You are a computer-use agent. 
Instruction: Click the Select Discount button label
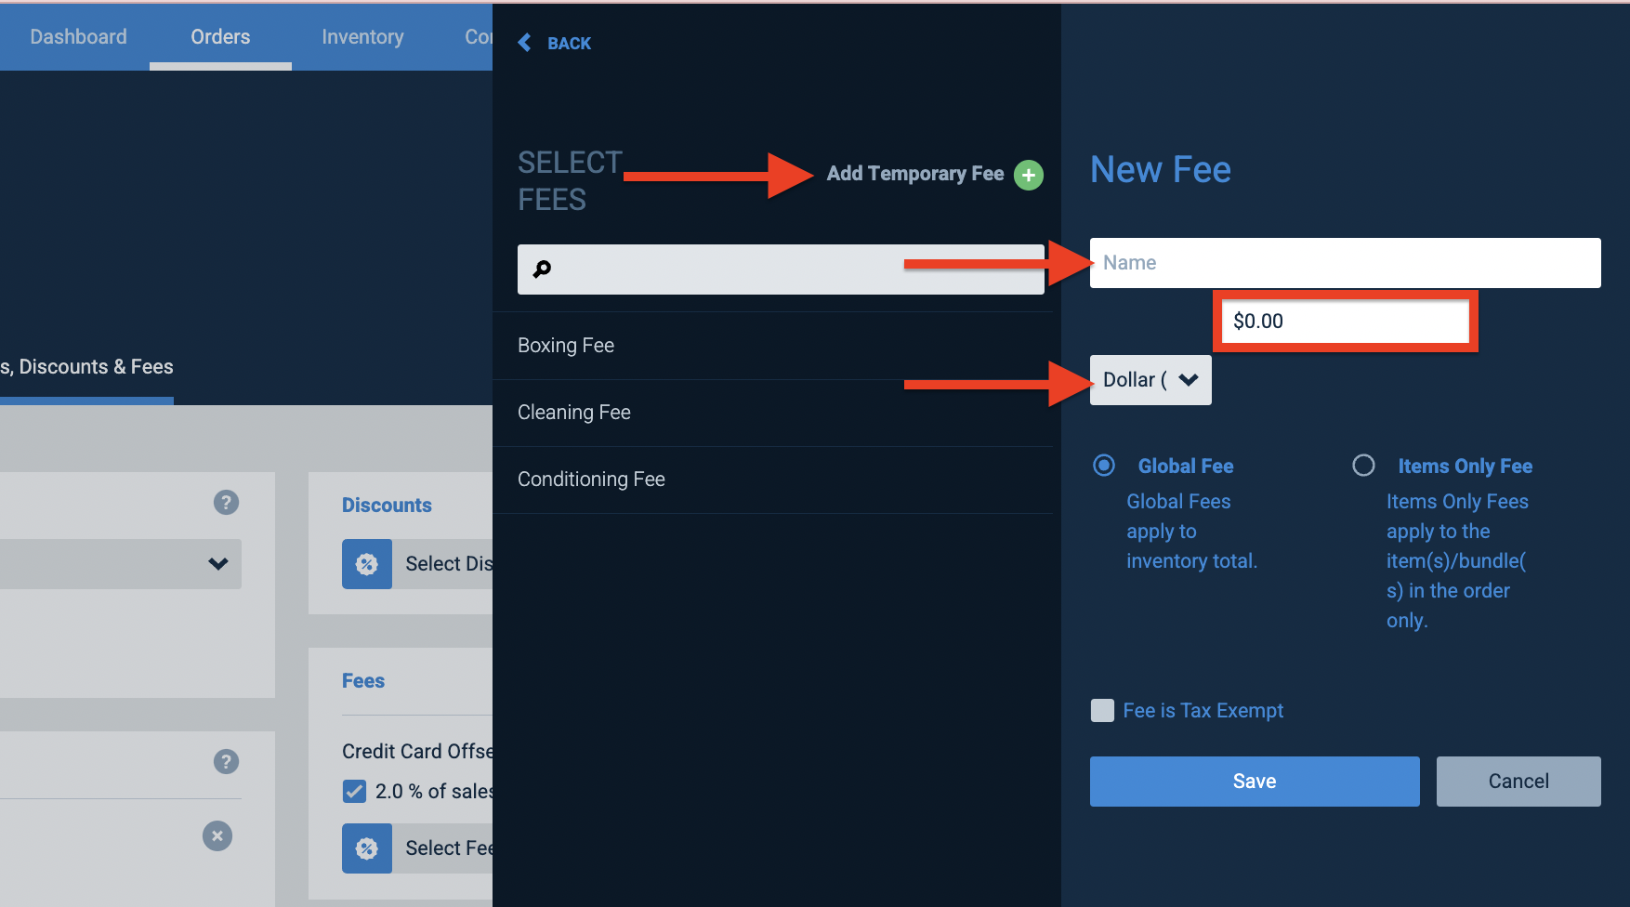coord(449,564)
